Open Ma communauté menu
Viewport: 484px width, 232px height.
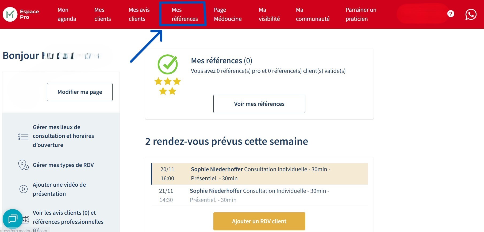313,14
